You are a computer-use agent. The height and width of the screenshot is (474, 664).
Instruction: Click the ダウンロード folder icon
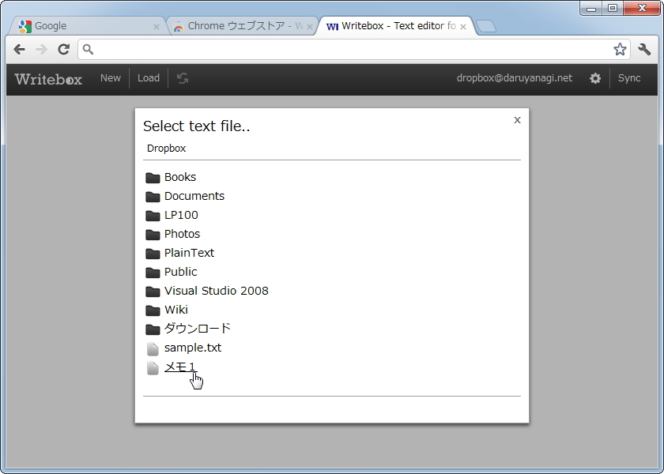(x=153, y=329)
